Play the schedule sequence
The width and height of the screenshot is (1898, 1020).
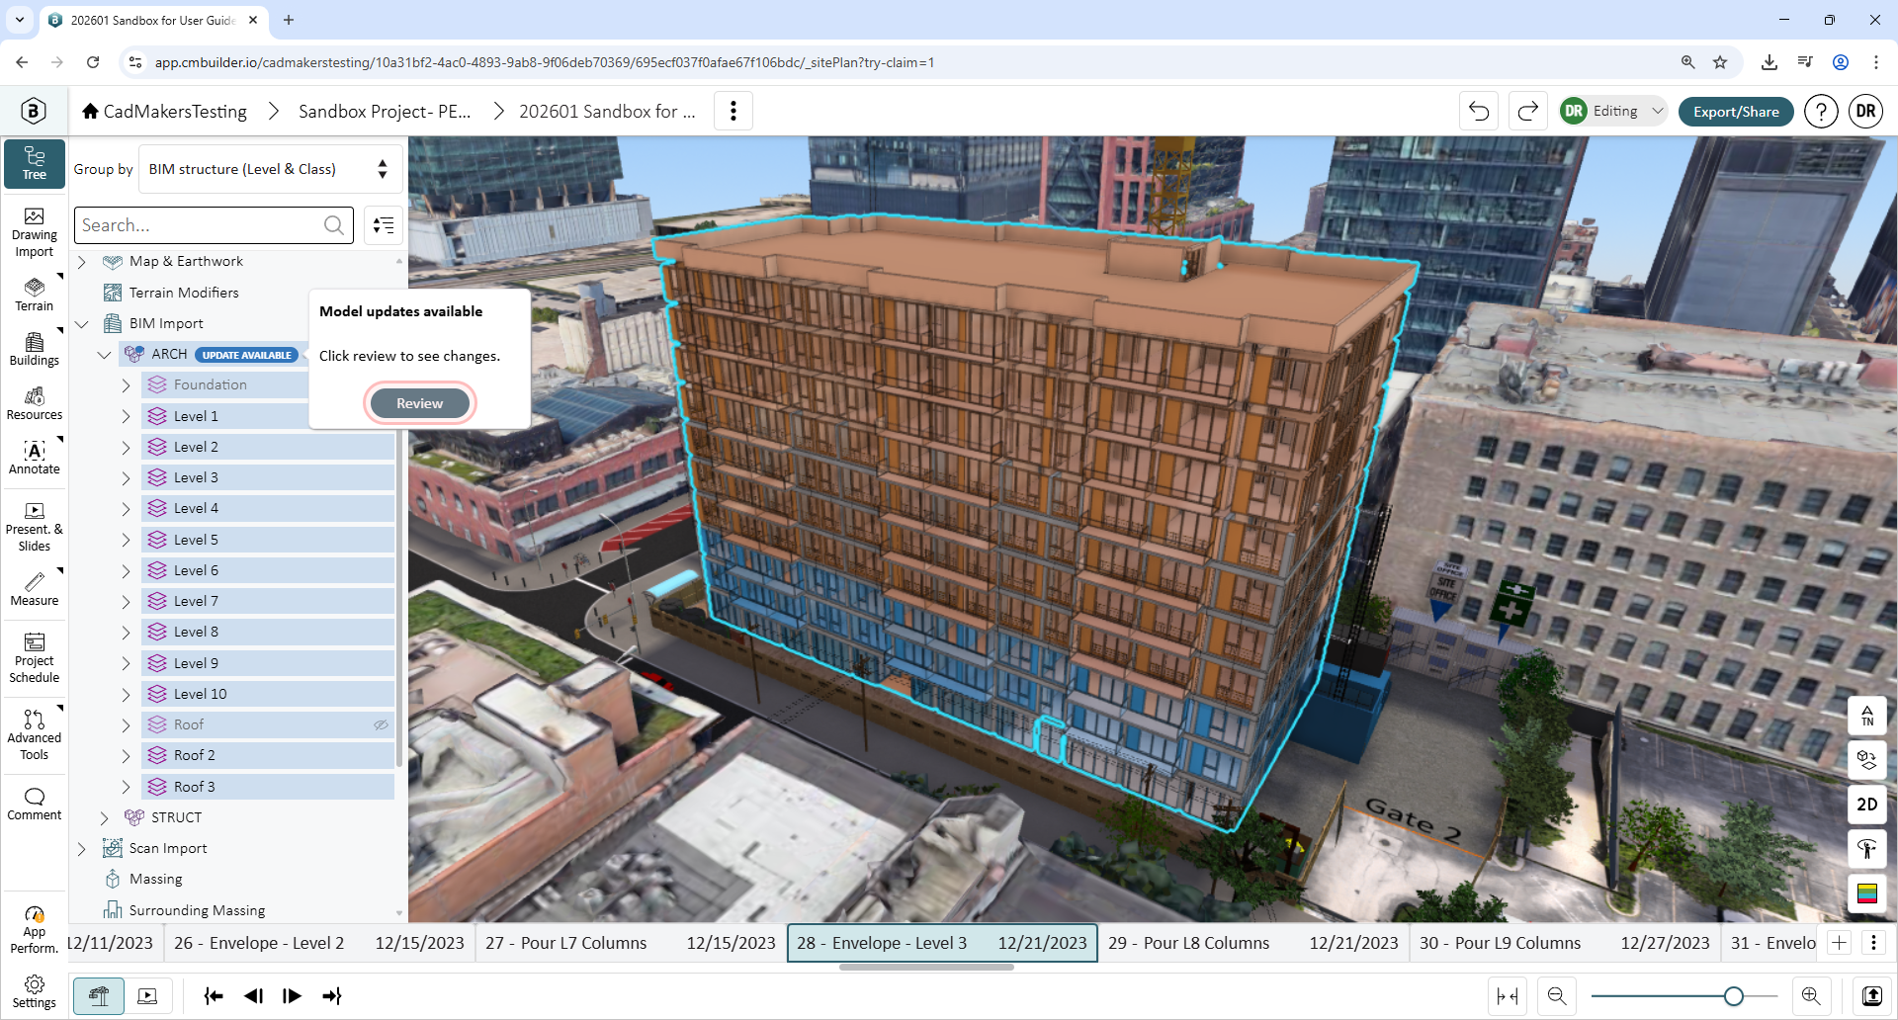[292, 996]
